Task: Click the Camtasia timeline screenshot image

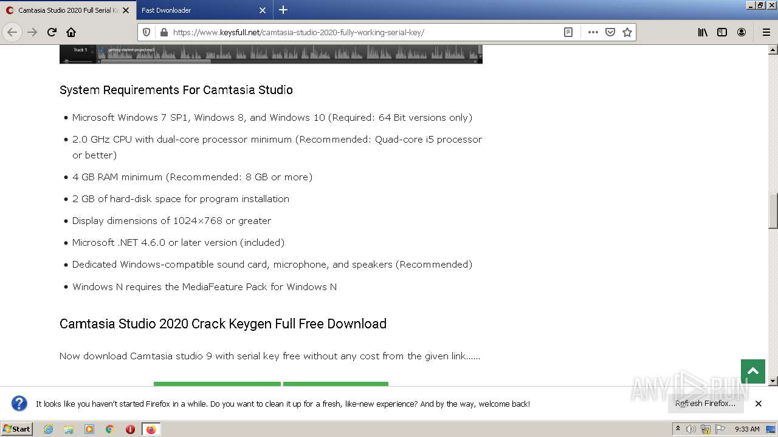Action: click(271, 54)
